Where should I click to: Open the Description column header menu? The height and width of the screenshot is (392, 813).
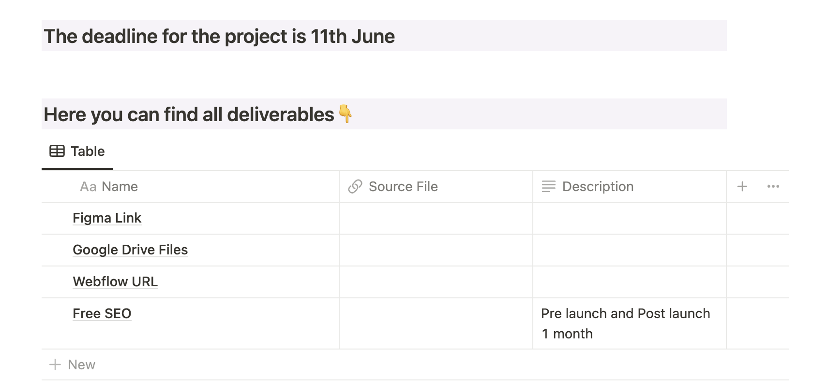(598, 187)
